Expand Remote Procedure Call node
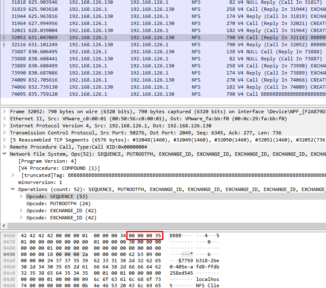326x288 pixels. click(4, 147)
